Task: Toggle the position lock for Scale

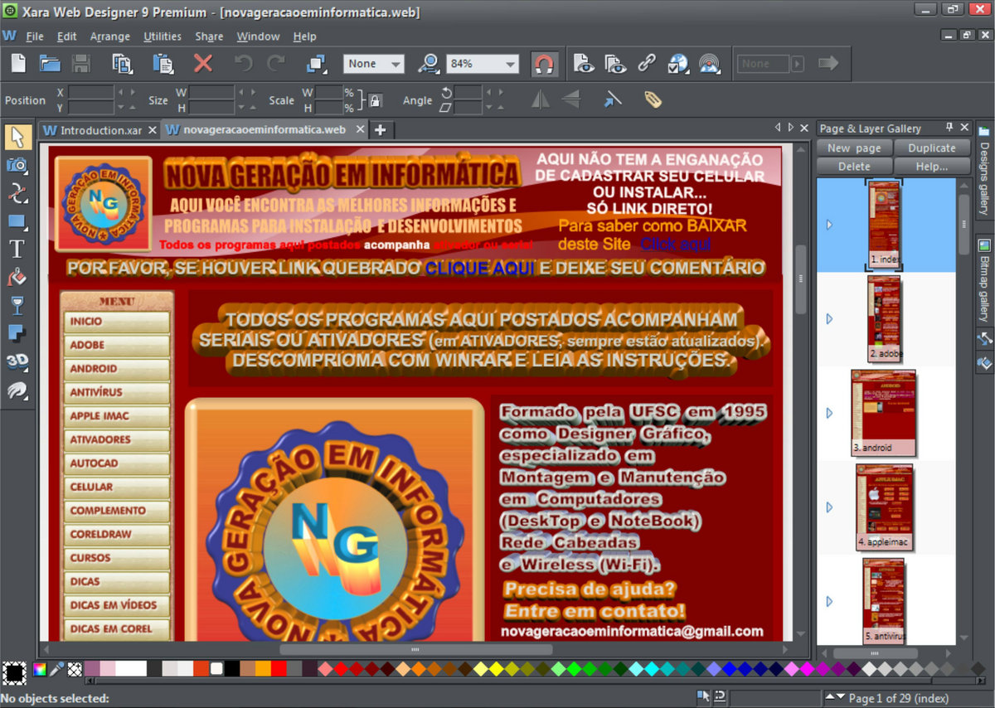Action: click(375, 100)
